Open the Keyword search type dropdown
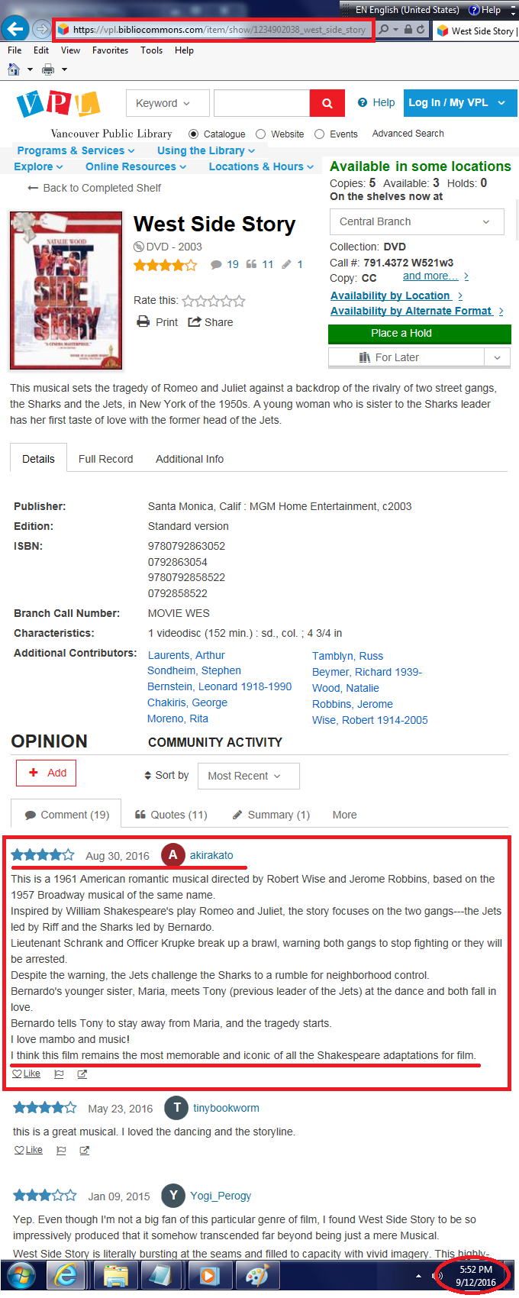 click(x=168, y=103)
